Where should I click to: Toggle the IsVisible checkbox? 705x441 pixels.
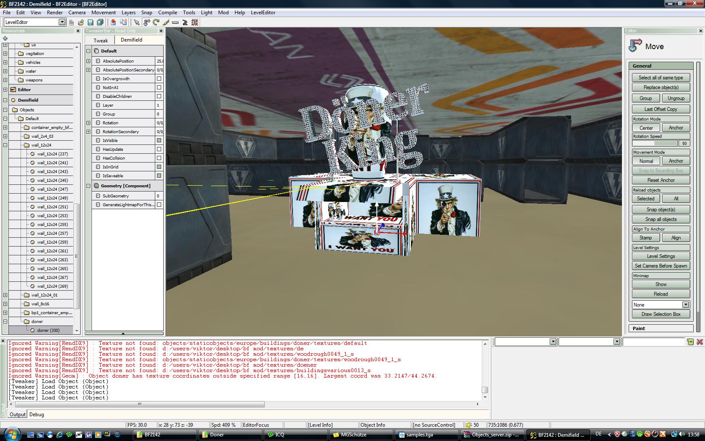[x=159, y=140]
